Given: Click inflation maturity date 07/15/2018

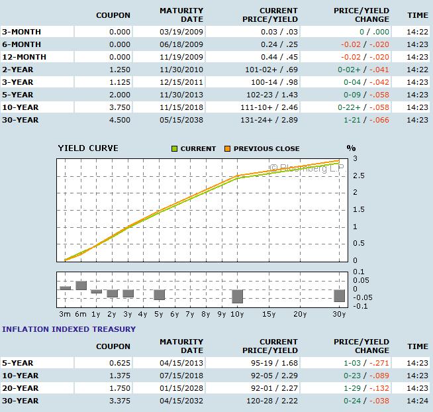Looking at the screenshot, I should point(181,376).
